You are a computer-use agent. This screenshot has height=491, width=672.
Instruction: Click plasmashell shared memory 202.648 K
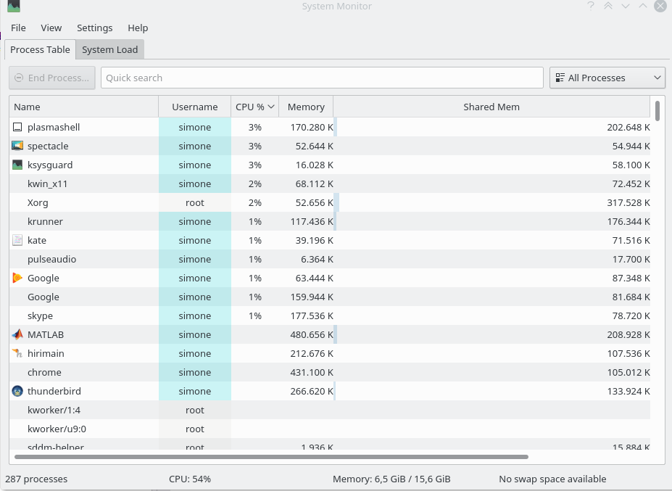tap(629, 128)
